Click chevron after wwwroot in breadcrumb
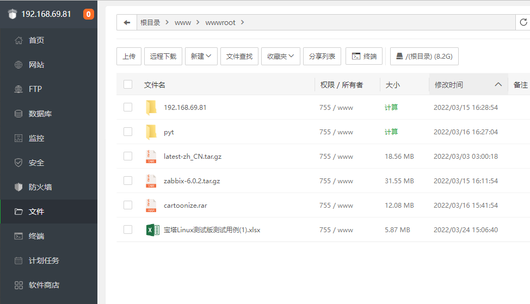This screenshot has height=304, width=530. click(242, 22)
